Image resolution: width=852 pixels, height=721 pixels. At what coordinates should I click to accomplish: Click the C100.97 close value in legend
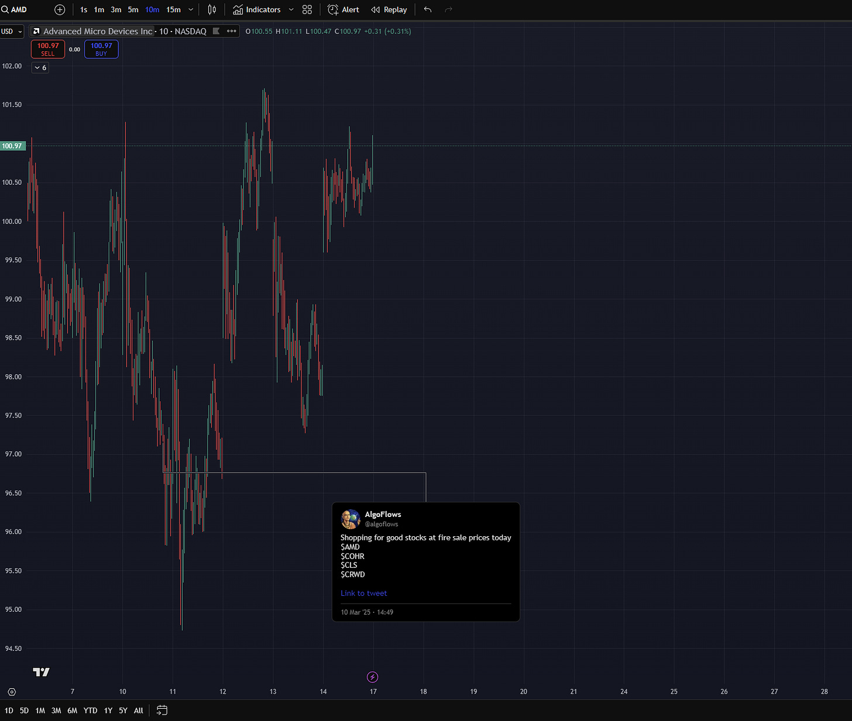click(348, 31)
